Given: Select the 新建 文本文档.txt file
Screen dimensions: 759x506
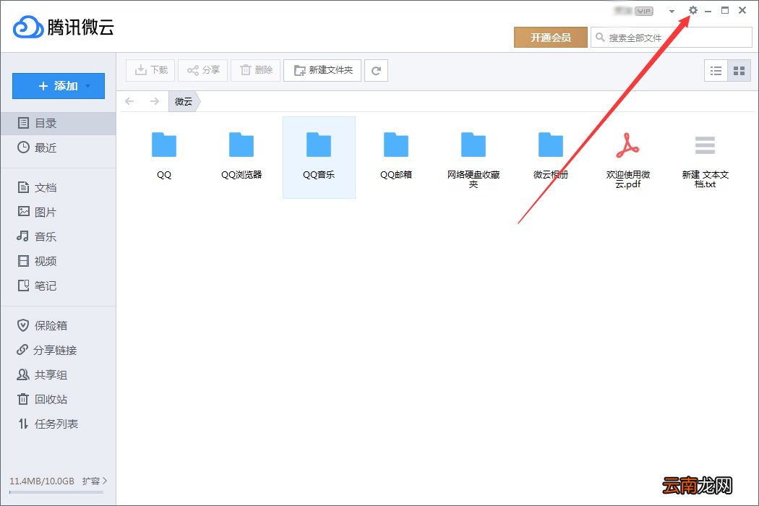Looking at the screenshot, I should (x=705, y=158).
